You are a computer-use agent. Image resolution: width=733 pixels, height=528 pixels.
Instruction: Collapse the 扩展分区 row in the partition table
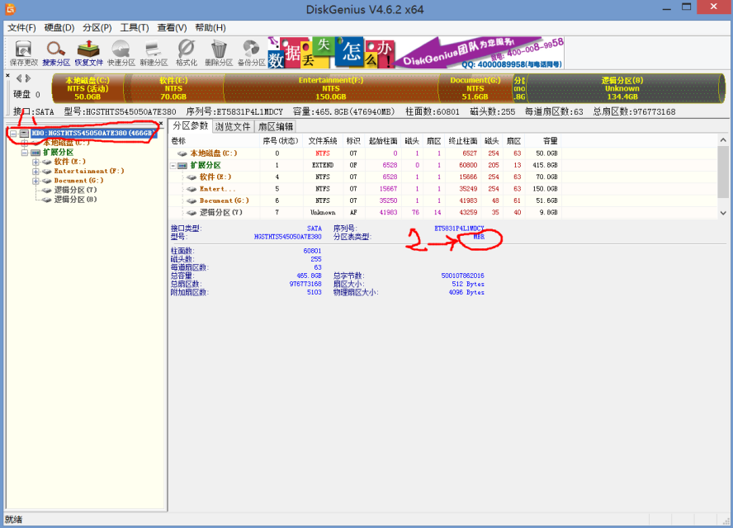click(x=173, y=165)
